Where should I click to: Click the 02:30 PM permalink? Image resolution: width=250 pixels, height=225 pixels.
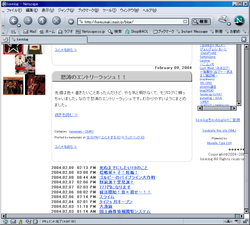pos(92,137)
